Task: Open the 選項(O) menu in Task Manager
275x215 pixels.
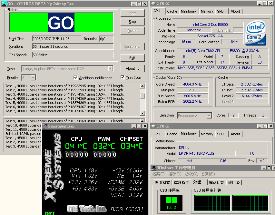Action: point(175,174)
